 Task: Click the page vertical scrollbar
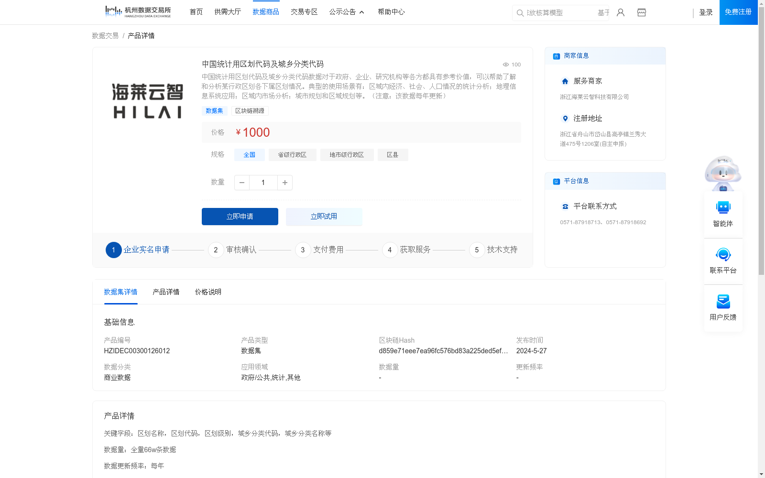point(761,143)
